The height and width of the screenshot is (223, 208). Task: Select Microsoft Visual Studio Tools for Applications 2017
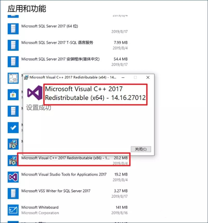pyautogui.click(x=68, y=177)
